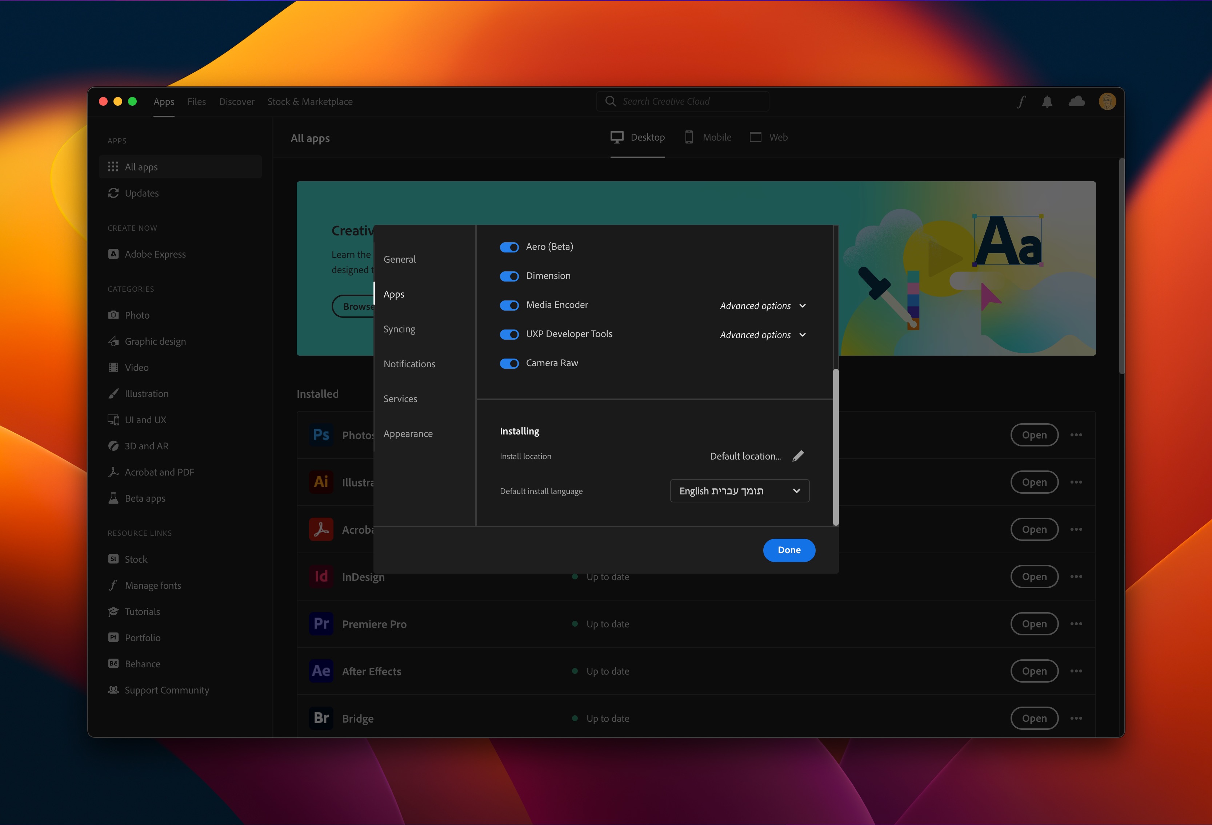Click the Bridge app icon
This screenshot has width=1212, height=825.
click(321, 718)
